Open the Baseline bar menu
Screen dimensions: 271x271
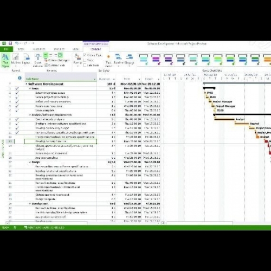[x=119, y=60]
